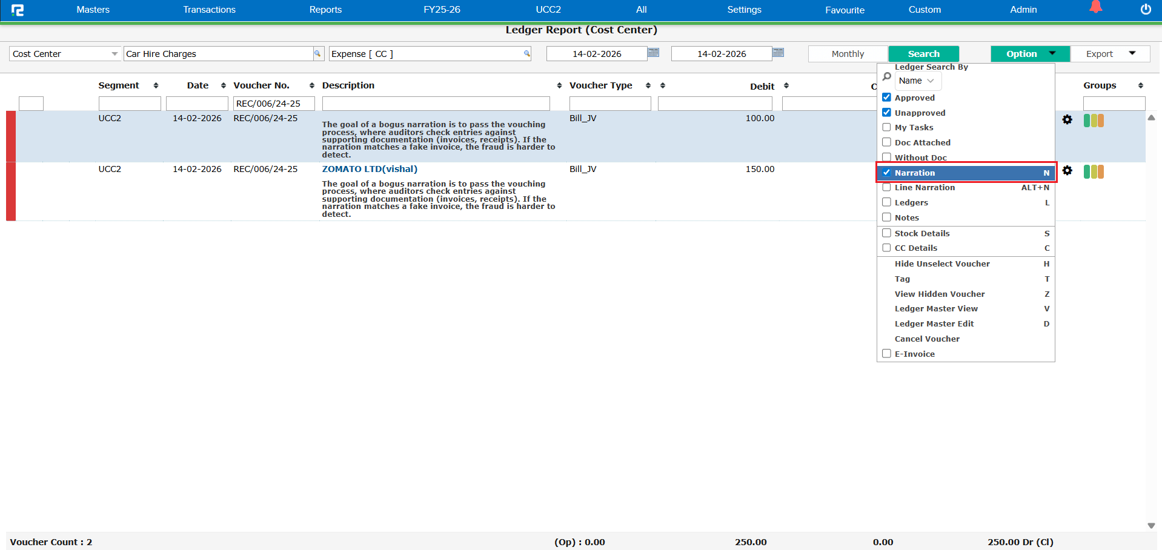
Task: Uncheck the Approved checkbox
Action: (x=886, y=98)
